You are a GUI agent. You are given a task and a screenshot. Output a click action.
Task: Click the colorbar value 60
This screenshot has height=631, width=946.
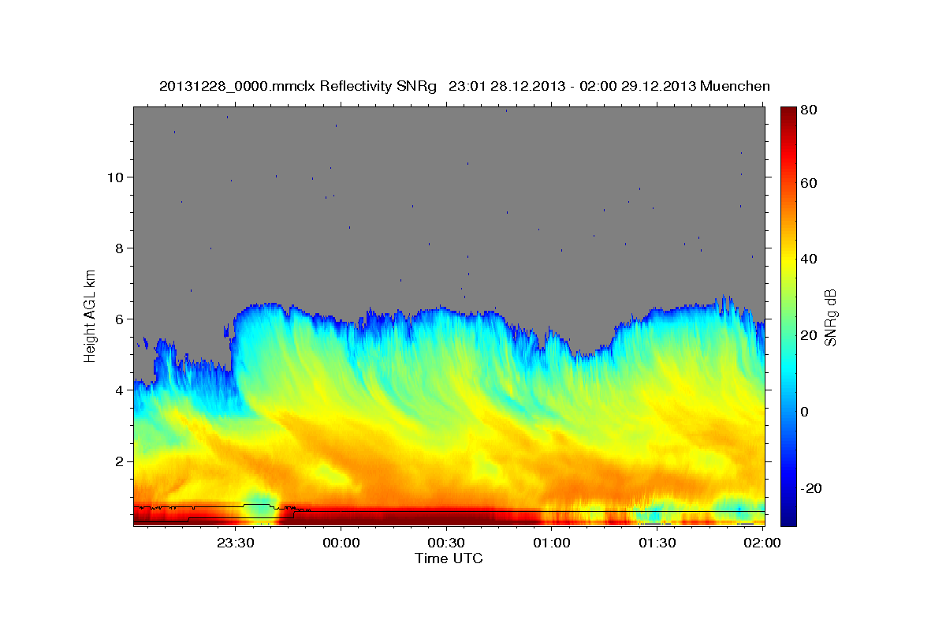[808, 183]
